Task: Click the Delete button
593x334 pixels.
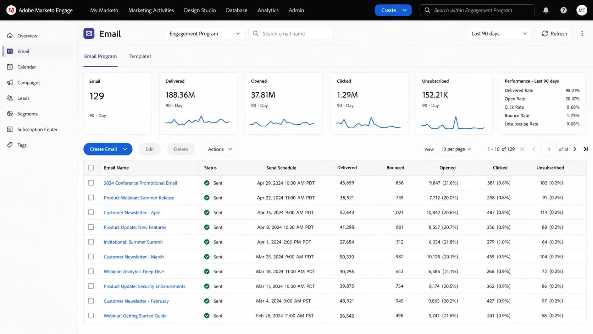Action: pos(181,149)
